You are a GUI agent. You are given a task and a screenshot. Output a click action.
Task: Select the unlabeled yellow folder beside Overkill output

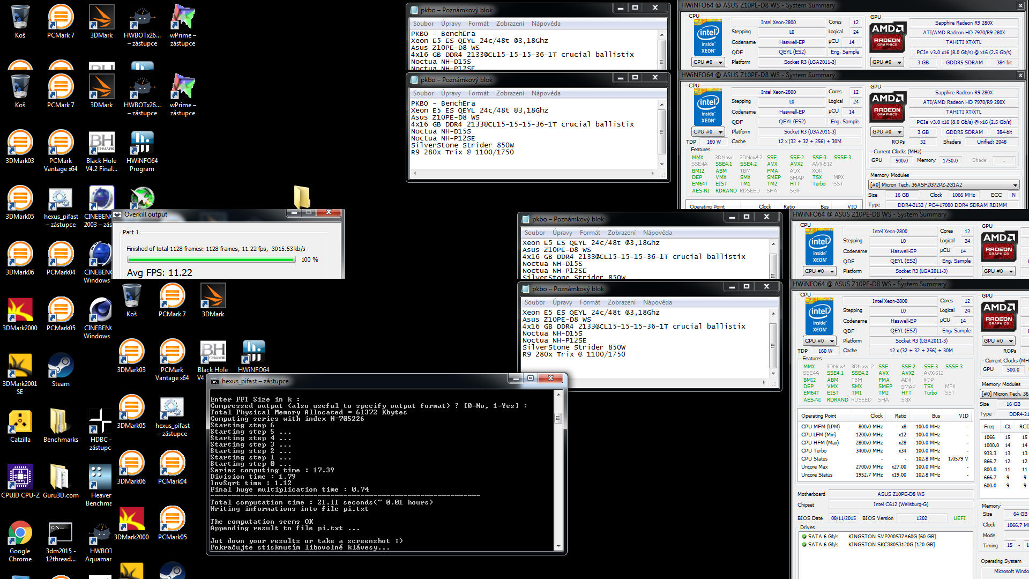pyautogui.click(x=302, y=197)
